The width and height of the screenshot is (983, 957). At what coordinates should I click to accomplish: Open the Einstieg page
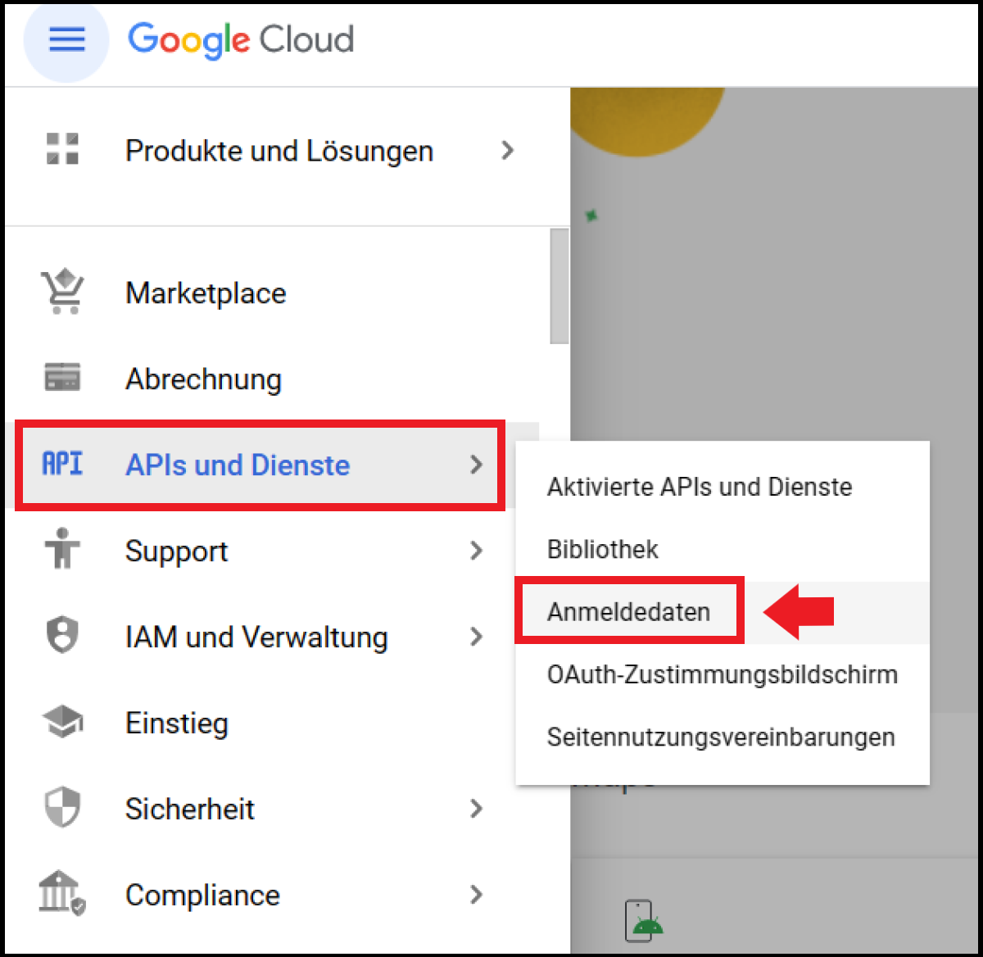[x=176, y=723]
